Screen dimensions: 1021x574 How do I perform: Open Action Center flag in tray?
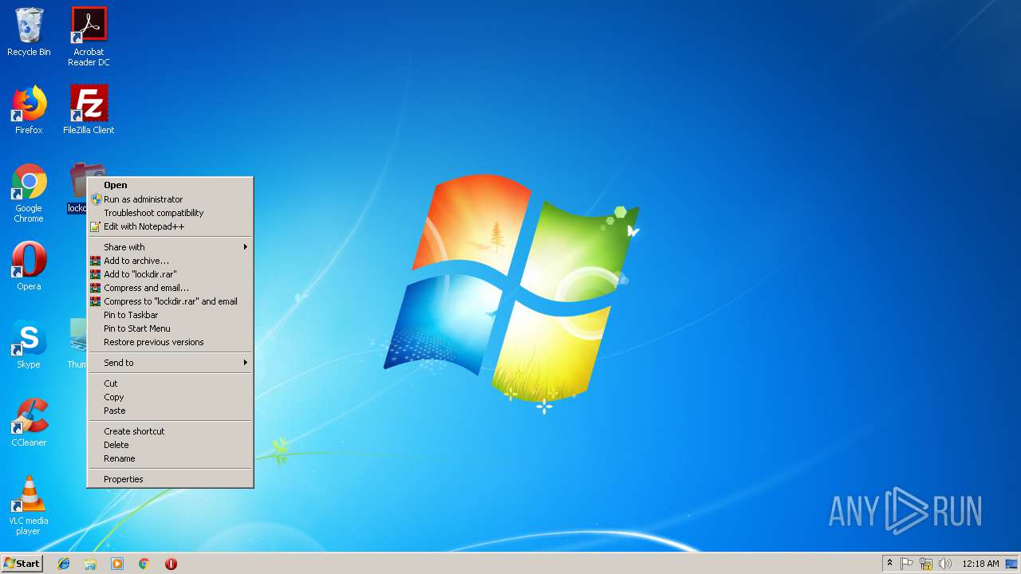[907, 564]
